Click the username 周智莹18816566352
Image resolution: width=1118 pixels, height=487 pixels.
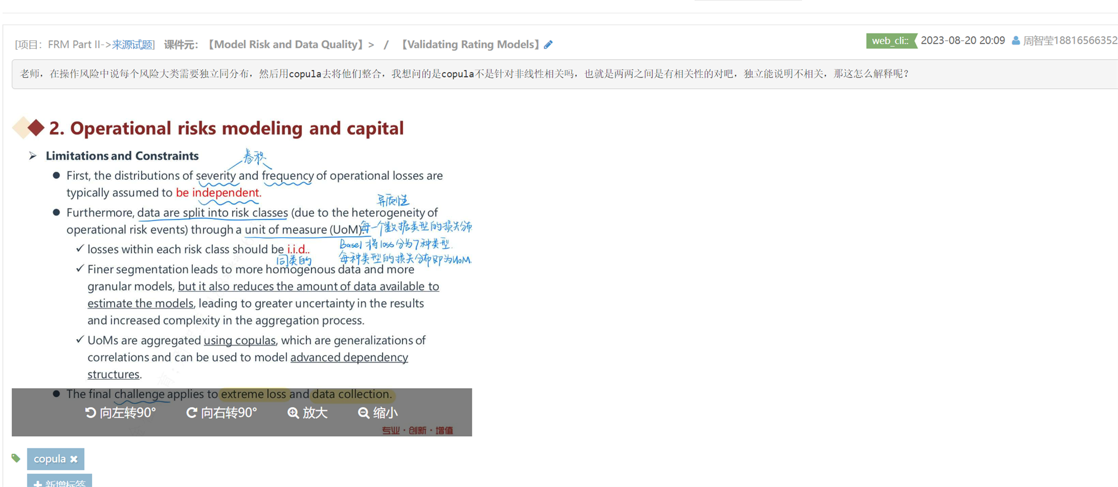tap(1070, 41)
